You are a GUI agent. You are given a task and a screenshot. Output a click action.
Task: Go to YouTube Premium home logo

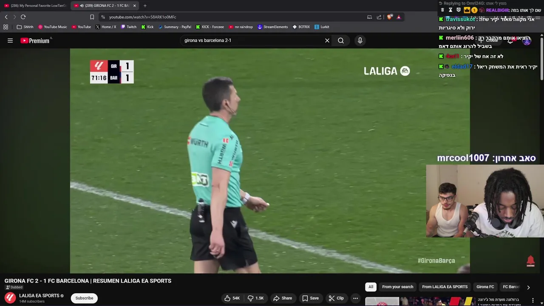coord(35,40)
